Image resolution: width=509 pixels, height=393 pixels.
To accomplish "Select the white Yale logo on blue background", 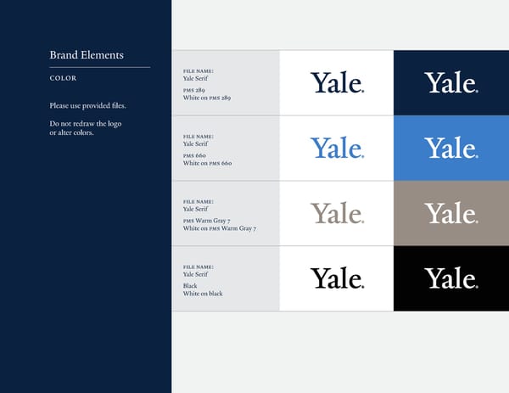I will click(x=450, y=148).
